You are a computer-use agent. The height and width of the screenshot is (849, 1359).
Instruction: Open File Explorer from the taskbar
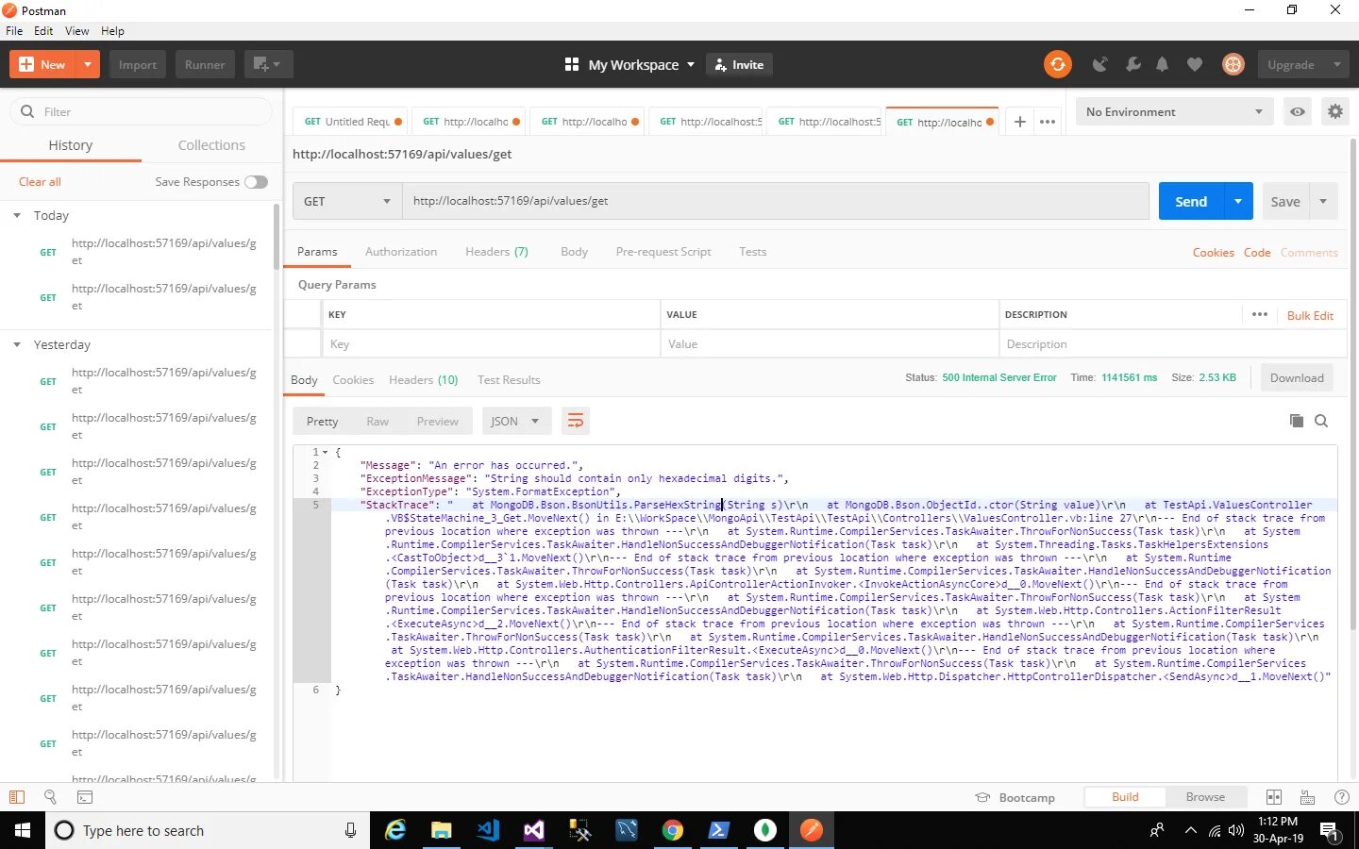click(441, 830)
